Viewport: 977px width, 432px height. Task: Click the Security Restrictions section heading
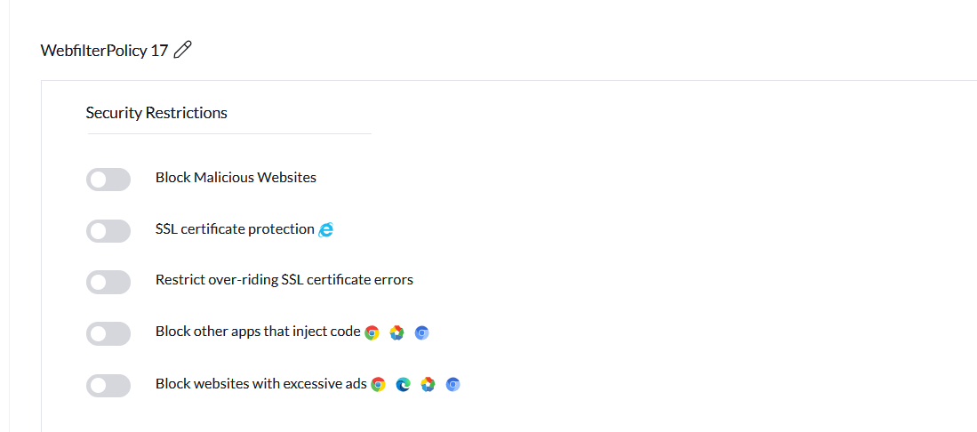pyautogui.click(x=156, y=113)
